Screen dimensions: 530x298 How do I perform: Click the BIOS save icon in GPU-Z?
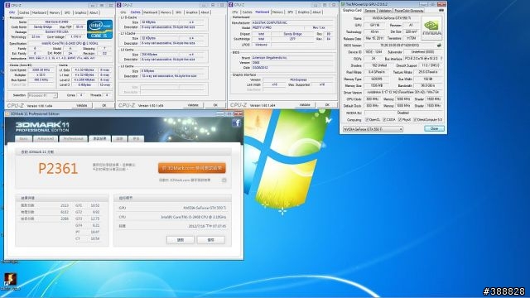(x=439, y=45)
